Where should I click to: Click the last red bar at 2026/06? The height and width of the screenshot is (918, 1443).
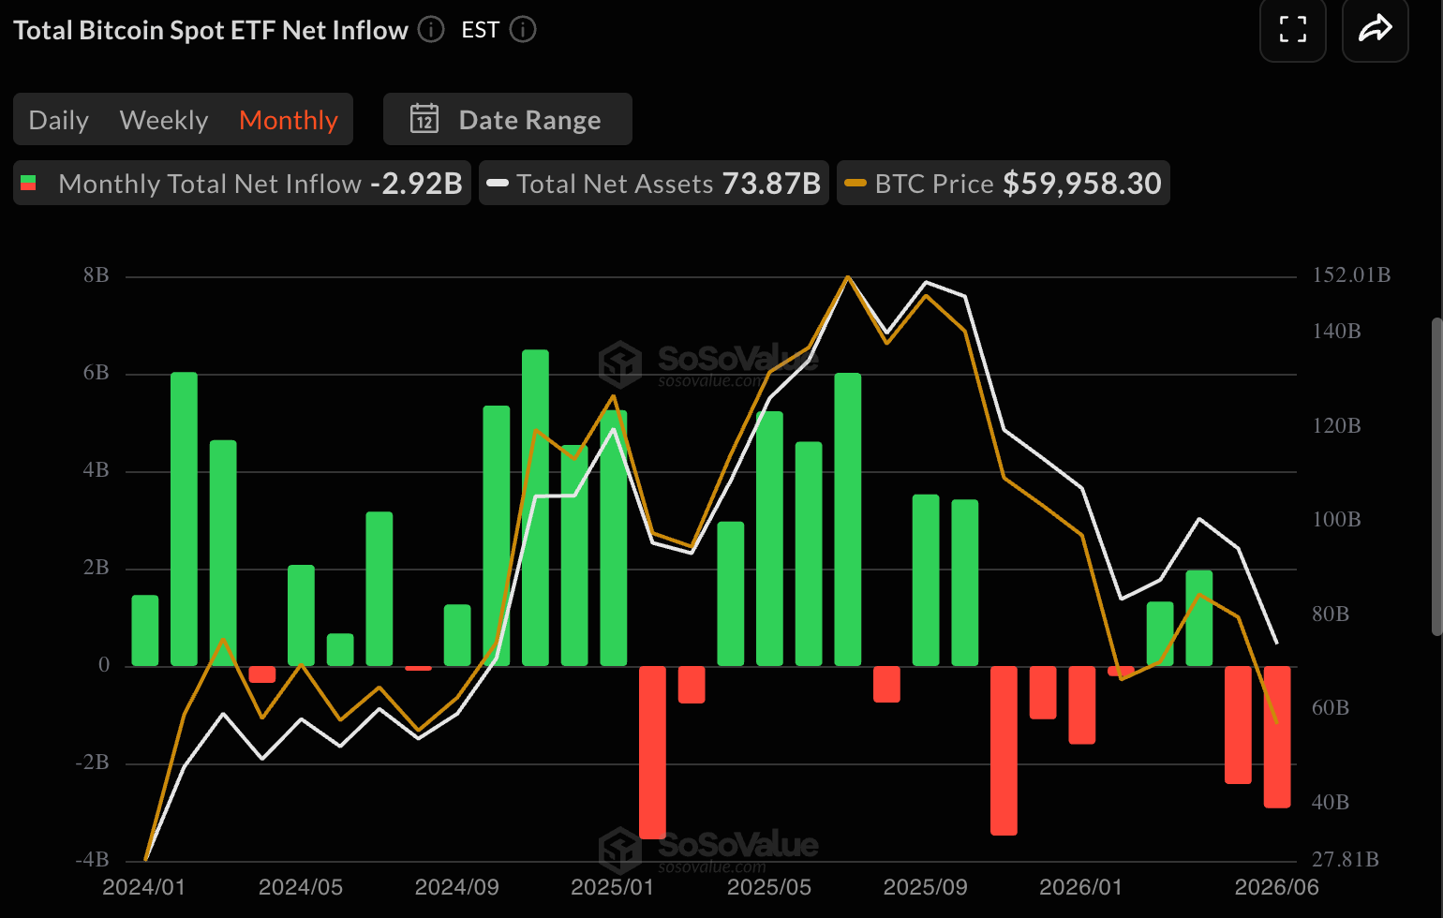(x=1277, y=736)
